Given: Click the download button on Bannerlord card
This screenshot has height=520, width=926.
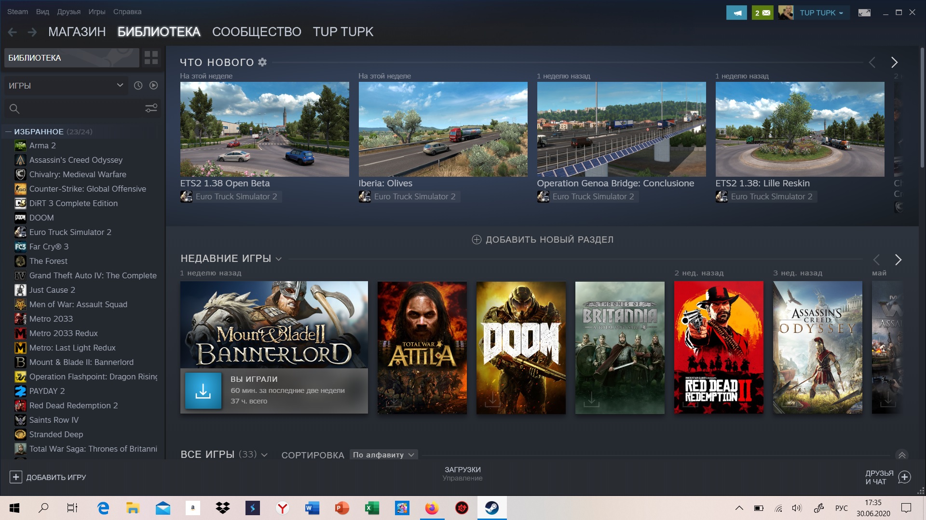Looking at the screenshot, I should pyautogui.click(x=203, y=390).
